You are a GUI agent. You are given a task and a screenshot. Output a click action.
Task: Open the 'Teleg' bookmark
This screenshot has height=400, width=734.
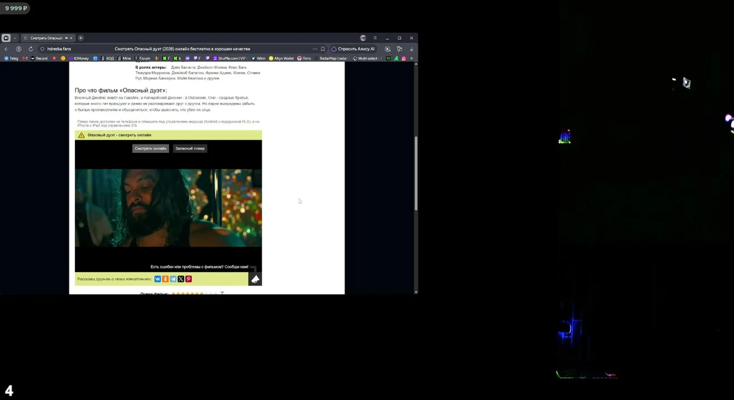click(x=11, y=58)
